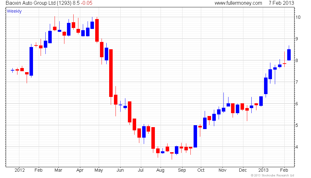Click the x-axis label 'Apr'
The width and height of the screenshot is (311, 178).
[x=80, y=170]
